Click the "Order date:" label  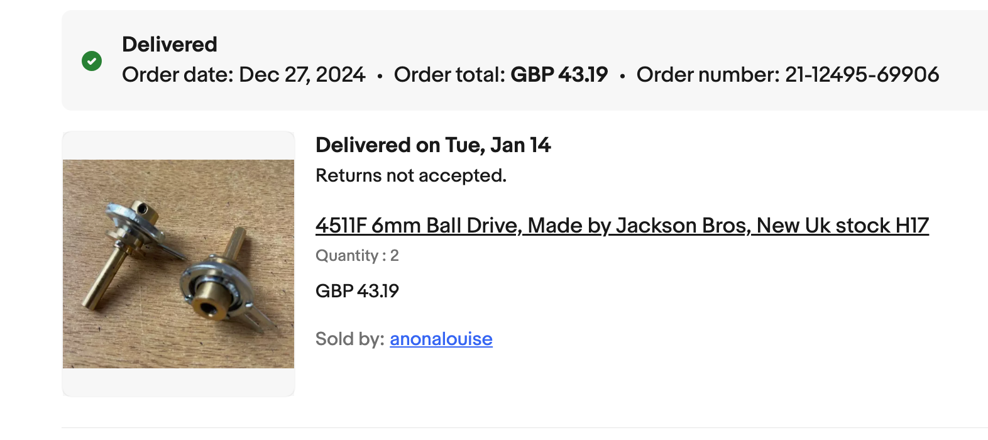pyautogui.click(x=178, y=75)
